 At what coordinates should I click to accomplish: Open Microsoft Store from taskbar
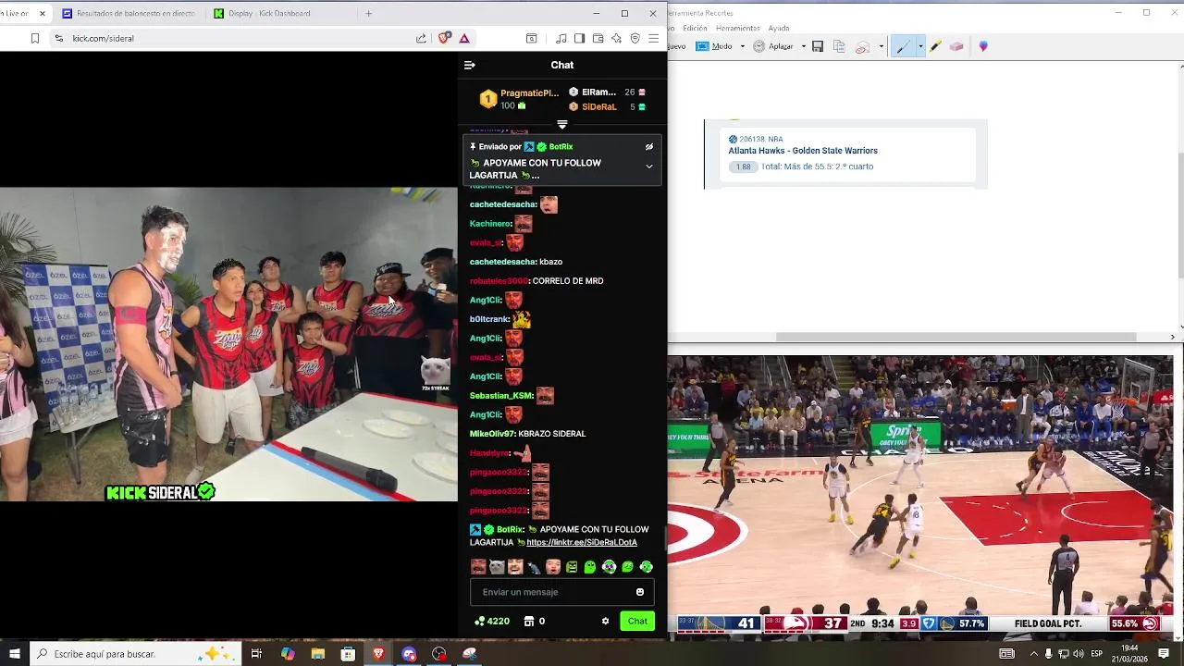coord(348,654)
